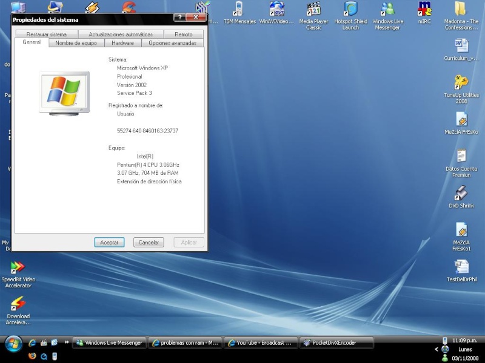Open the Start menu orb

tap(13, 344)
